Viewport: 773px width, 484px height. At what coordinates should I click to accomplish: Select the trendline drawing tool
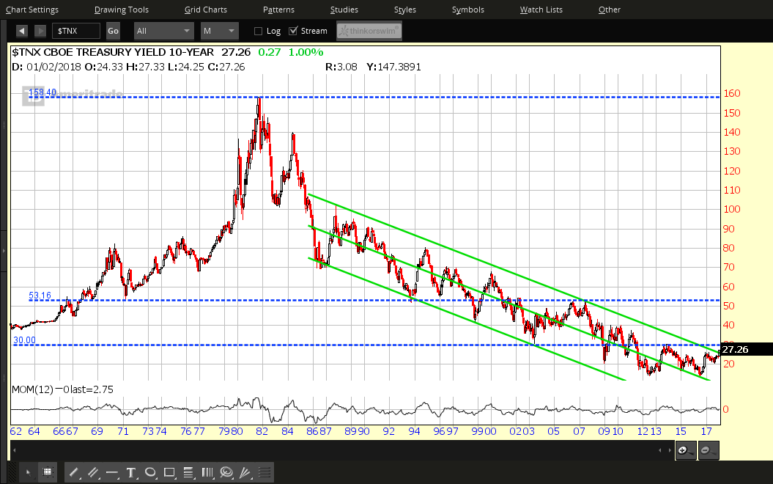(73, 473)
